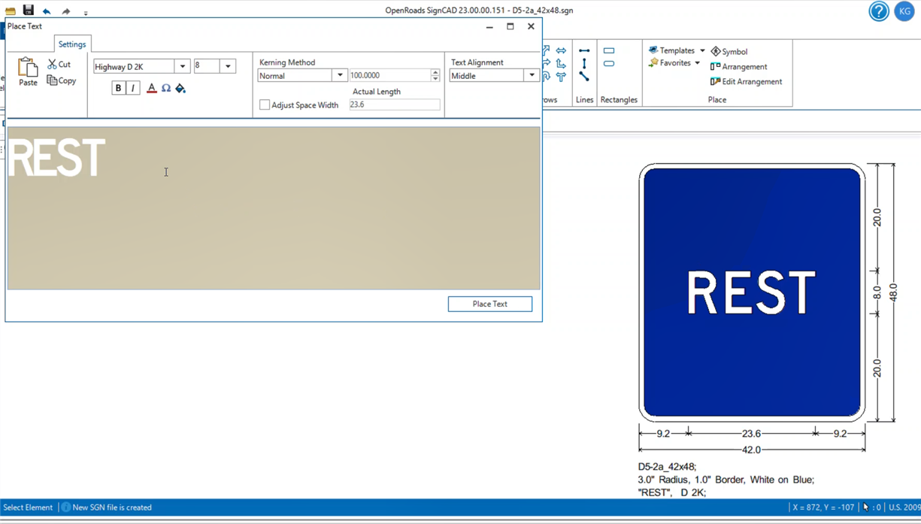Close the Place Text dialog
Viewport: 921px width, 524px height.
tap(531, 26)
